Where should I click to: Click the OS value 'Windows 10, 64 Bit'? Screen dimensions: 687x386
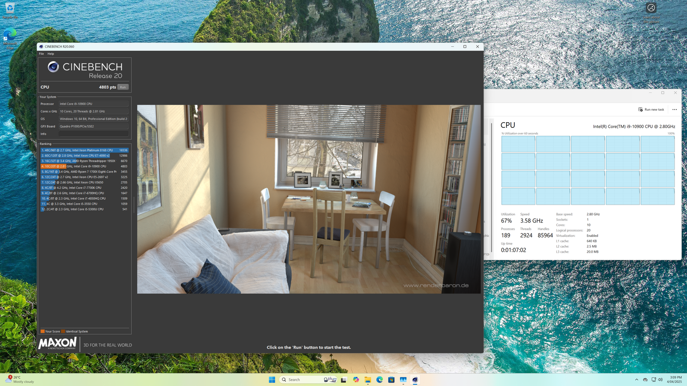(x=94, y=119)
